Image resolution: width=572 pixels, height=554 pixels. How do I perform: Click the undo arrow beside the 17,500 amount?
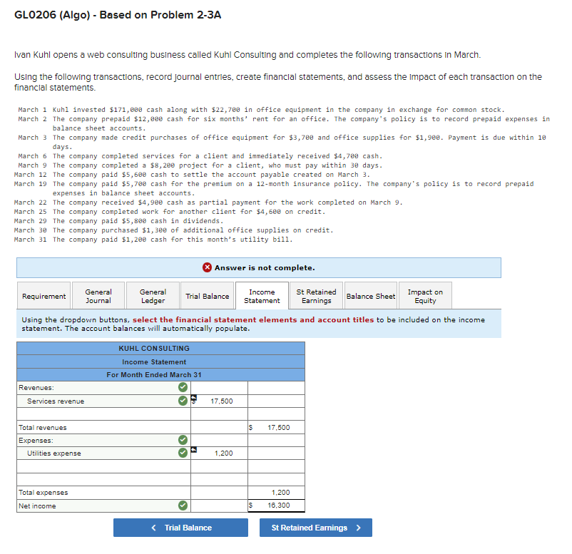pos(192,398)
